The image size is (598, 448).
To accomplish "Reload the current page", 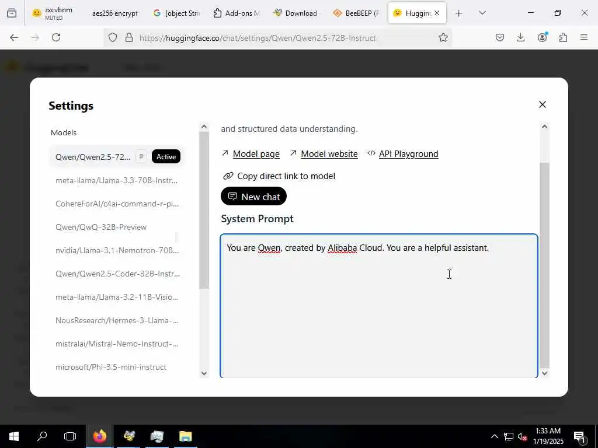I will pos(56,37).
